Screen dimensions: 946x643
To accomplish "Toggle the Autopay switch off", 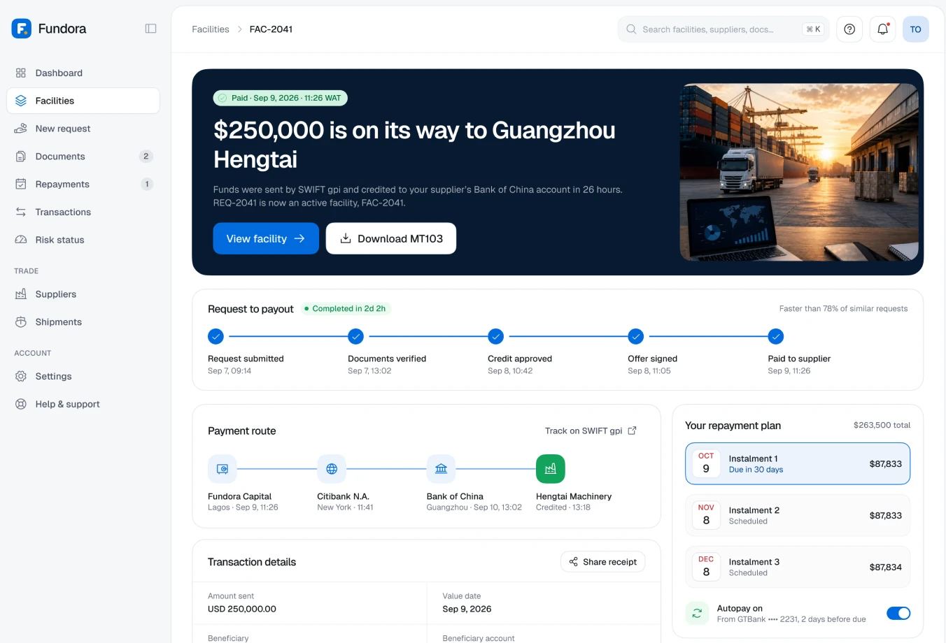I will coord(898,613).
